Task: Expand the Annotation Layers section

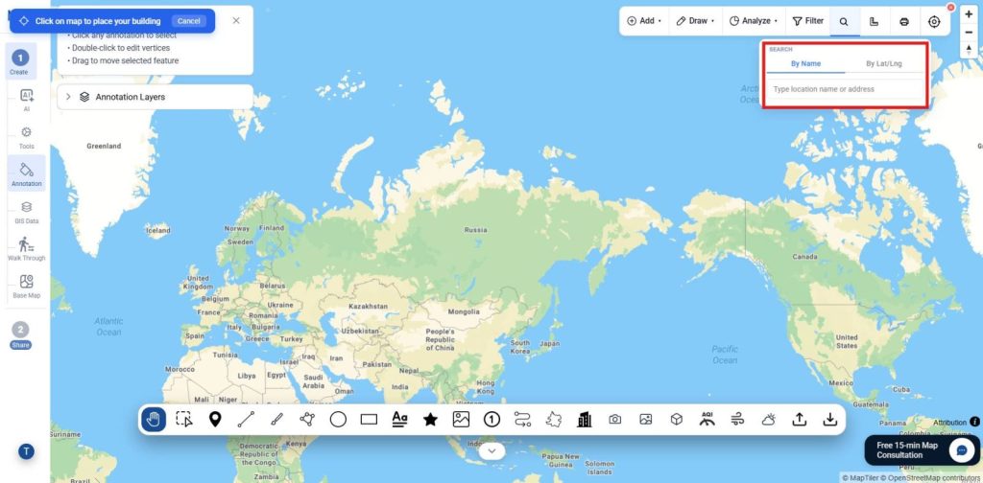Action: [x=155, y=97]
